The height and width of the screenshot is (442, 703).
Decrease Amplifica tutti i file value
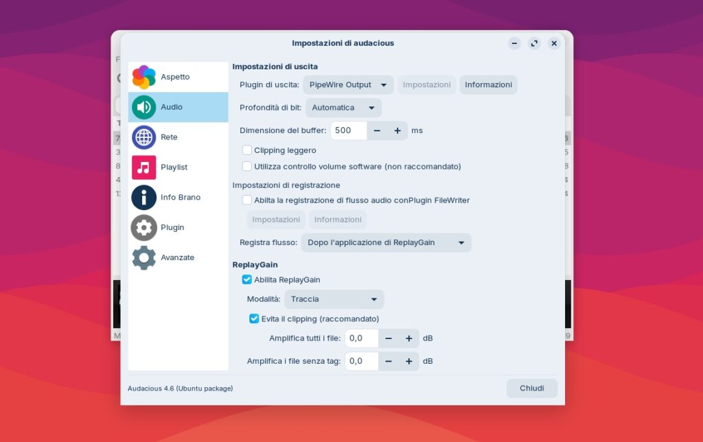(x=389, y=338)
